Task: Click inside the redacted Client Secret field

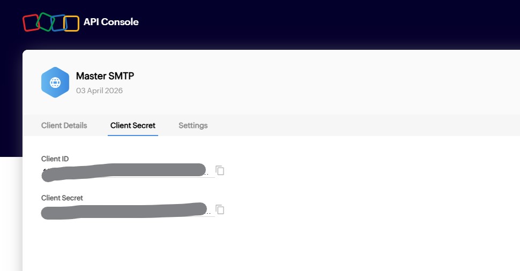Action: pos(123,210)
